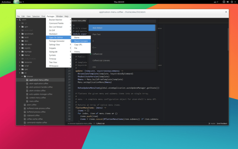Expand the docs folder arrow
Image resolution: width=238 pixels, height=149 pixels.
pyautogui.click(x=20, y=41)
